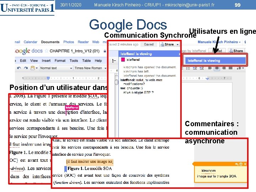Click the right indent marker on the ruler
This screenshot has width=256, height=192.
coord(207,79)
